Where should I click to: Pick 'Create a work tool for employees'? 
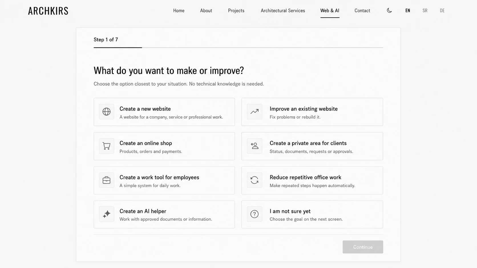(164, 180)
